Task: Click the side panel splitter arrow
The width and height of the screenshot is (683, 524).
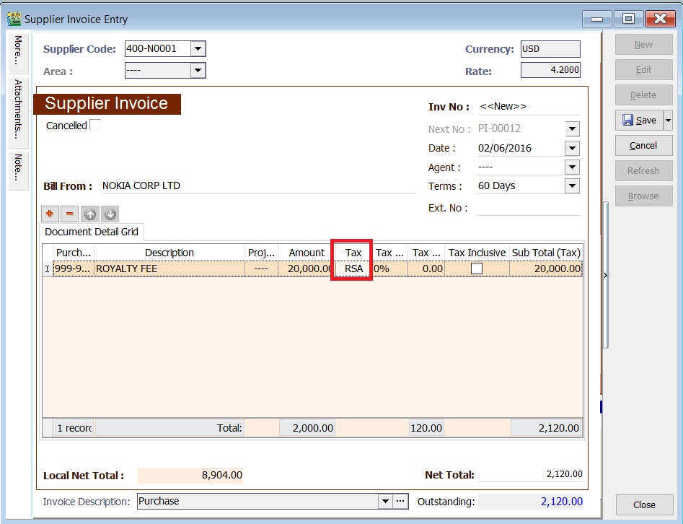Action: [x=605, y=275]
